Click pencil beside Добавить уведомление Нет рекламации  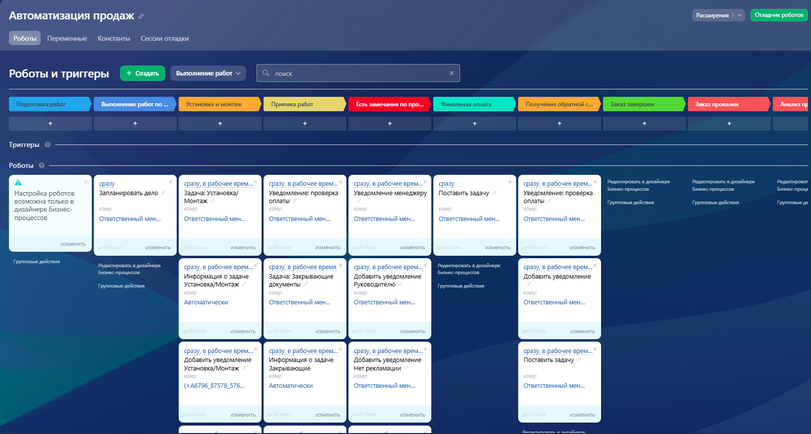click(x=406, y=368)
